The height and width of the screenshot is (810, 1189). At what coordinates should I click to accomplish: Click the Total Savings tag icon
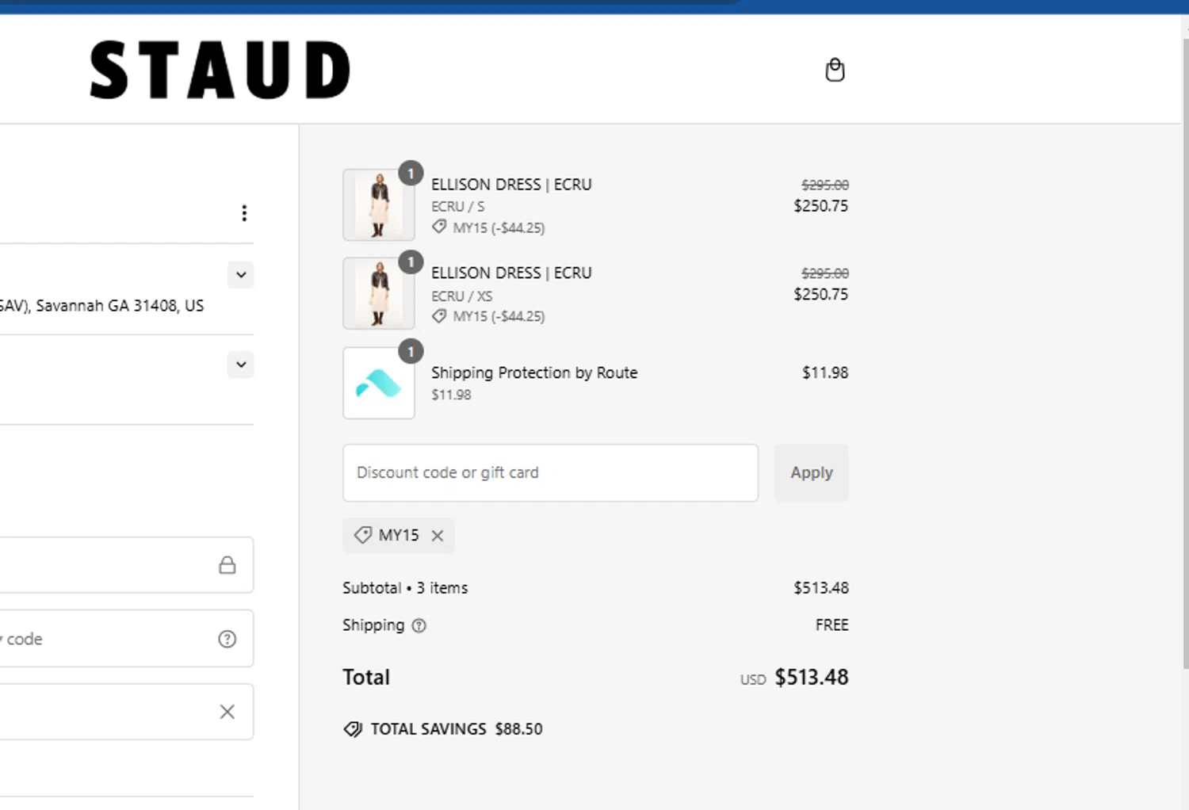353,729
